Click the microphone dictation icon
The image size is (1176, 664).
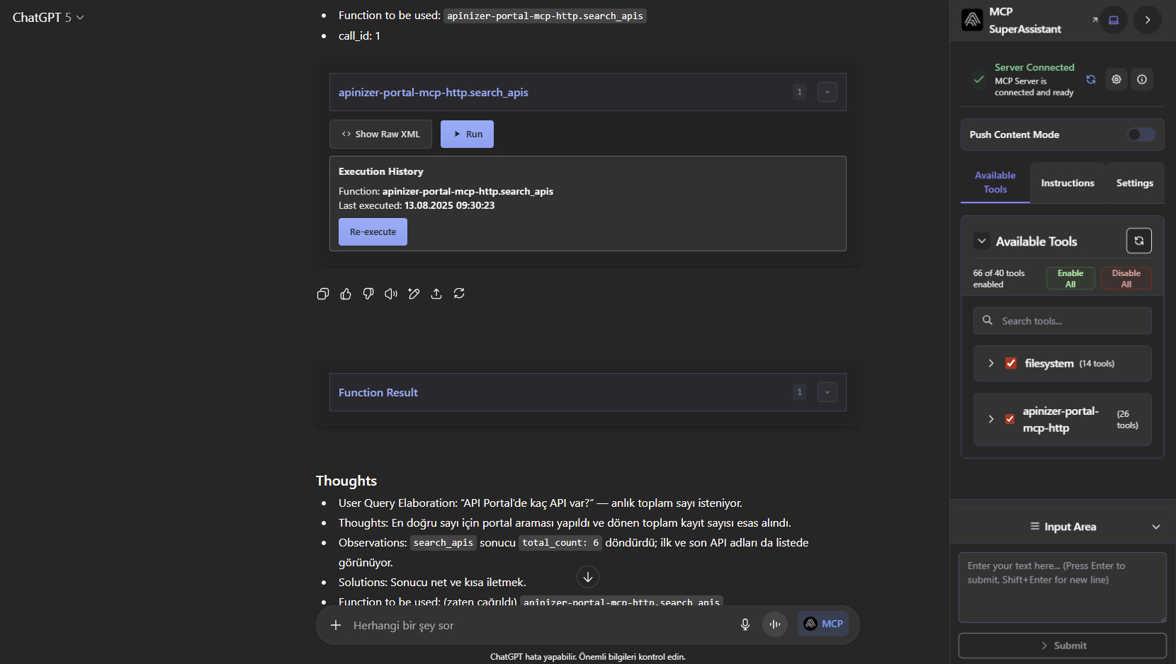[x=745, y=624]
